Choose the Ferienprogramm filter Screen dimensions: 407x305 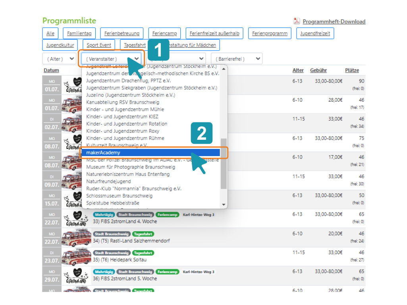pos(270,33)
